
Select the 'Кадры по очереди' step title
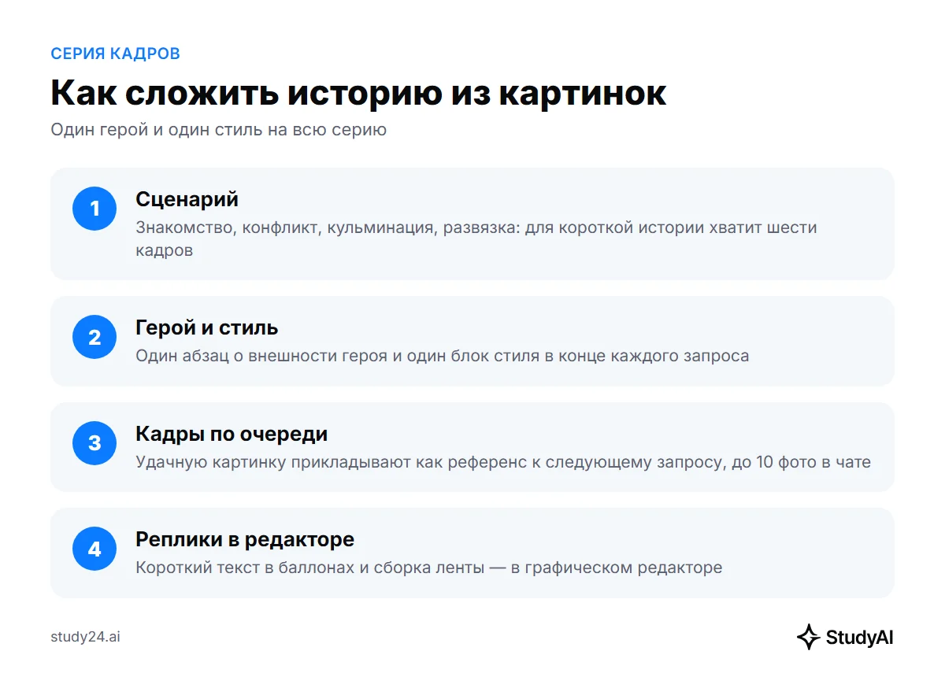pyautogui.click(x=232, y=434)
